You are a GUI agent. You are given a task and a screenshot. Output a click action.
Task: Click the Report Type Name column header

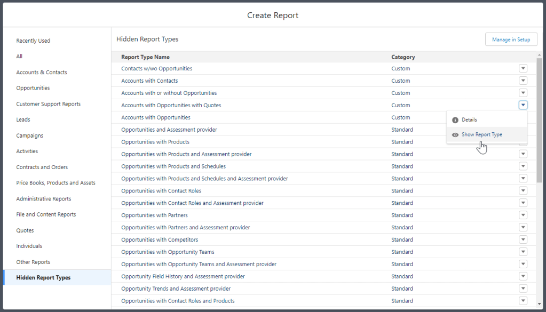(x=145, y=57)
